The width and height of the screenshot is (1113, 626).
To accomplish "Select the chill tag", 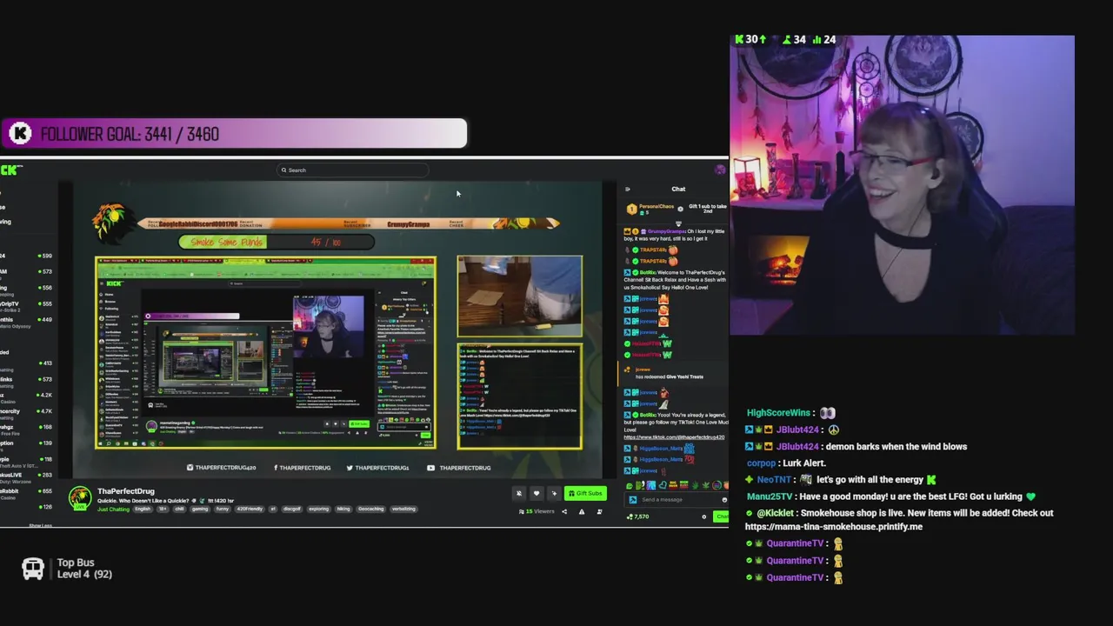I will 180,509.
